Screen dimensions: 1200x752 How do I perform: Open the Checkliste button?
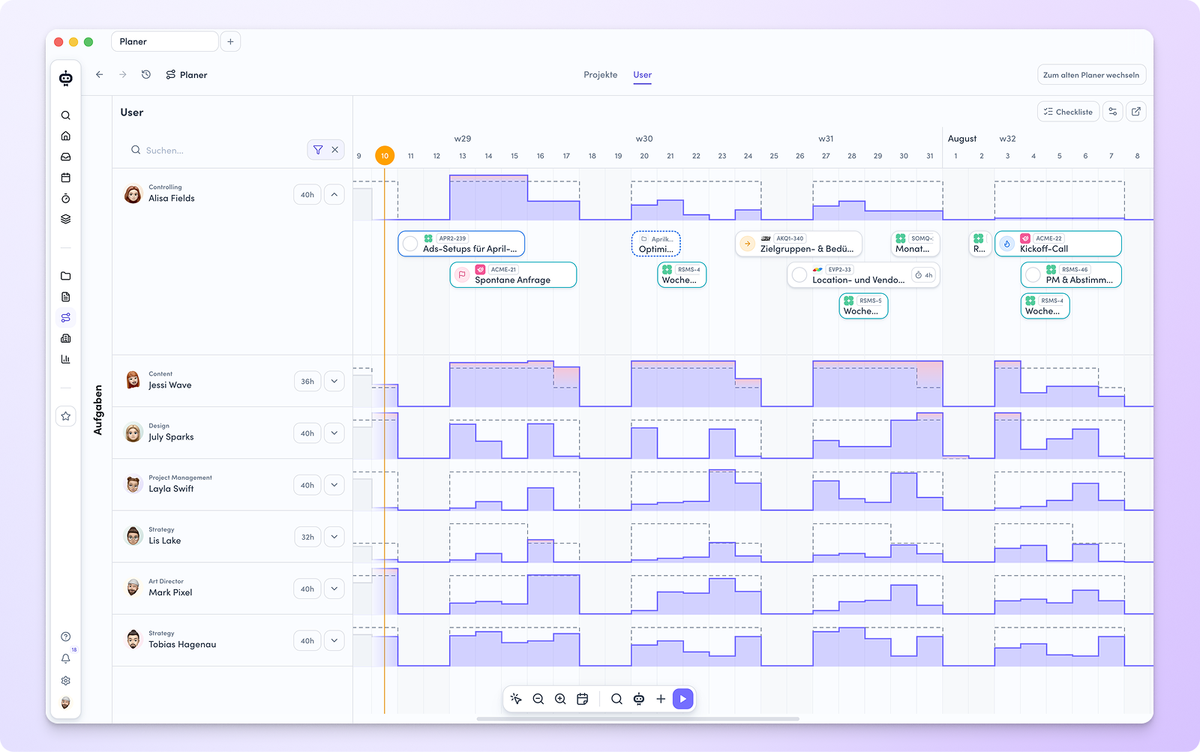tap(1068, 112)
